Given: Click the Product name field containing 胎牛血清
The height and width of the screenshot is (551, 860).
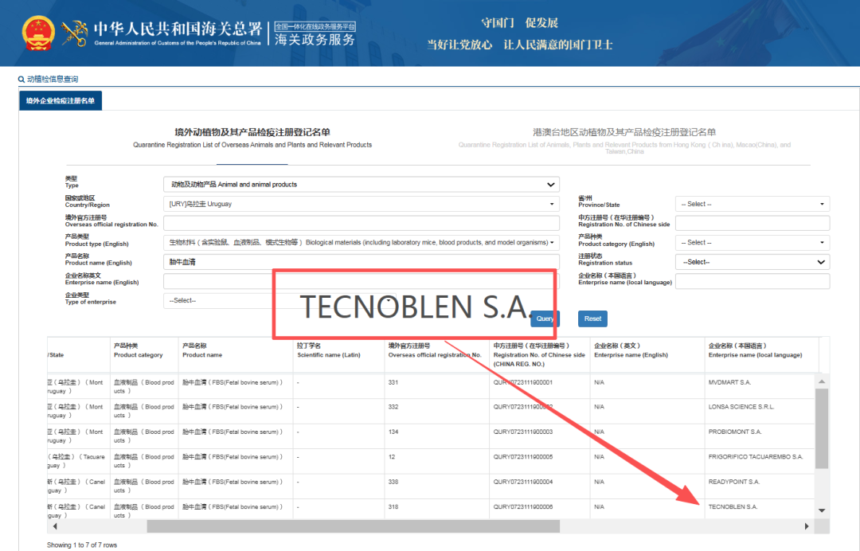Looking at the screenshot, I should (362, 262).
